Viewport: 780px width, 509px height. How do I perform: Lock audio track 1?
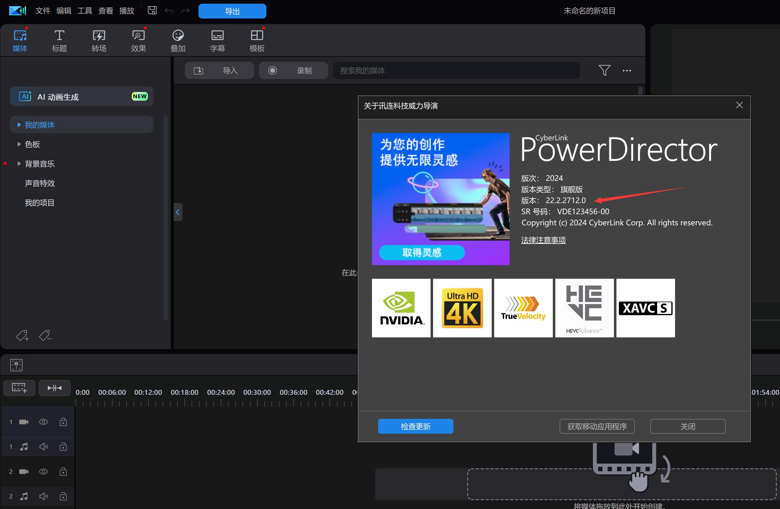tap(63, 446)
